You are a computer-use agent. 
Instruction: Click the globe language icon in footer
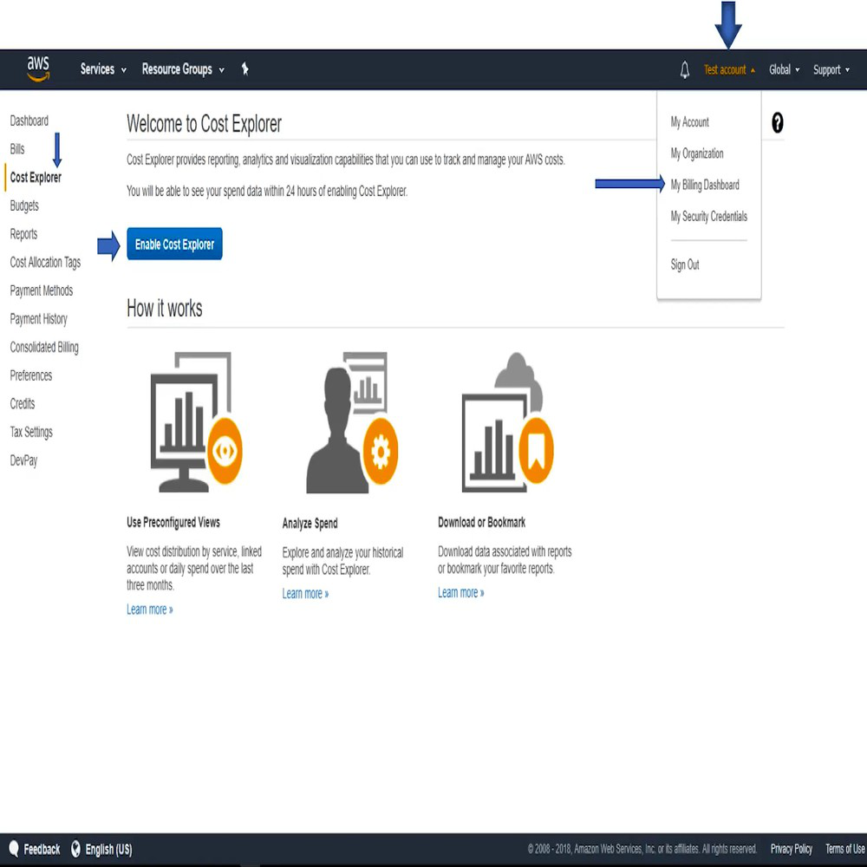pos(75,849)
